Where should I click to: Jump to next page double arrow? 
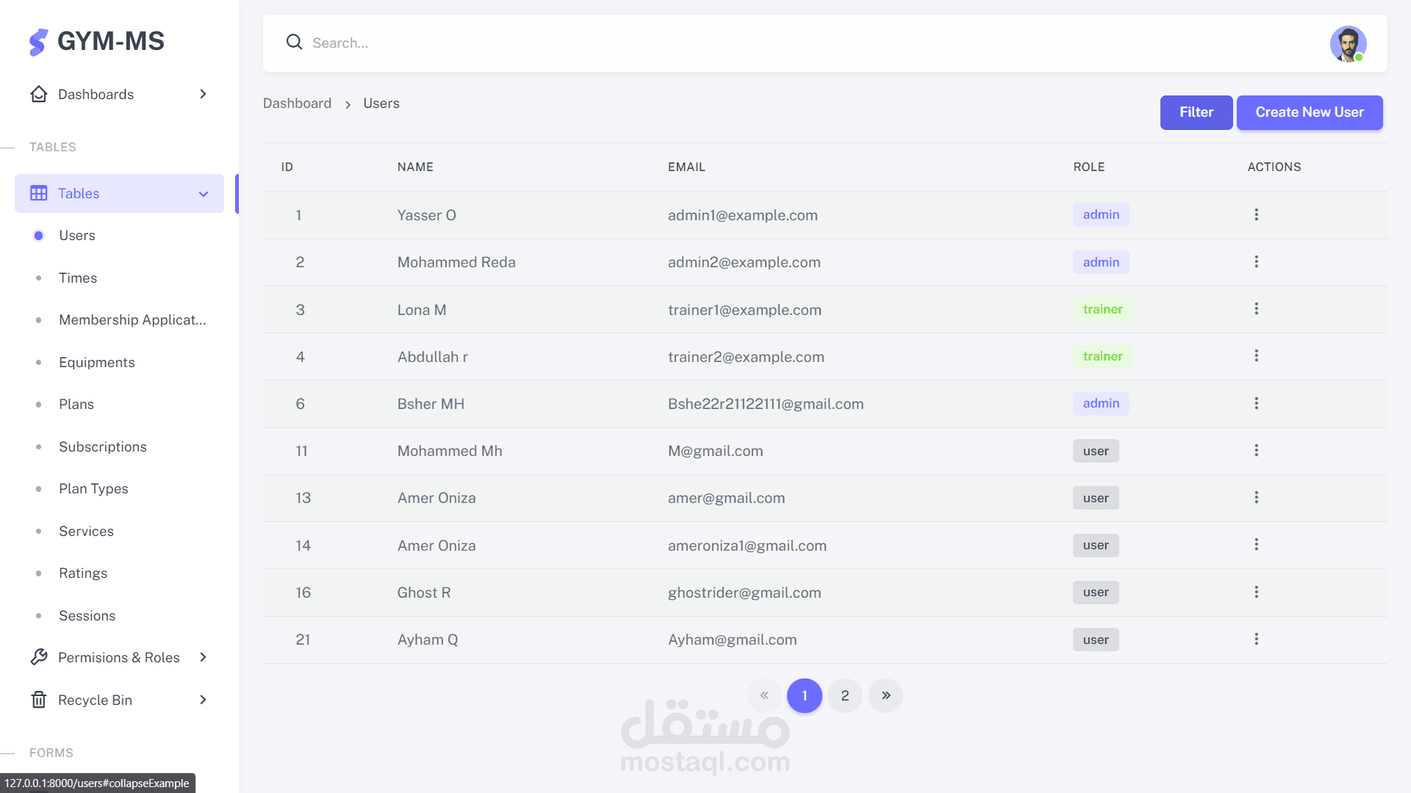click(886, 696)
